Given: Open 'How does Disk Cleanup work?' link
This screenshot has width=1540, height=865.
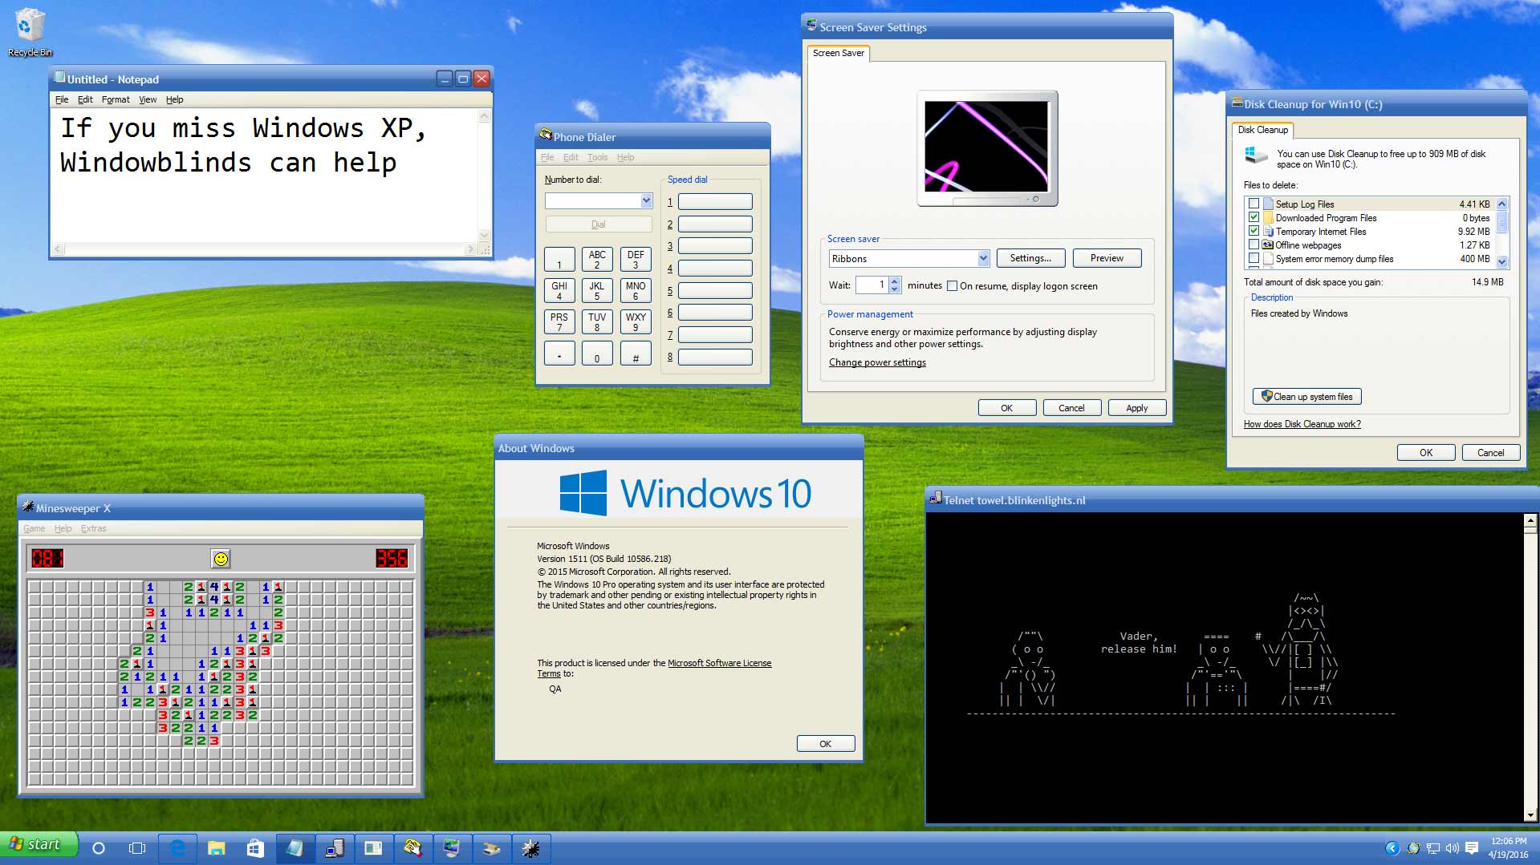Looking at the screenshot, I should click(x=1302, y=424).
